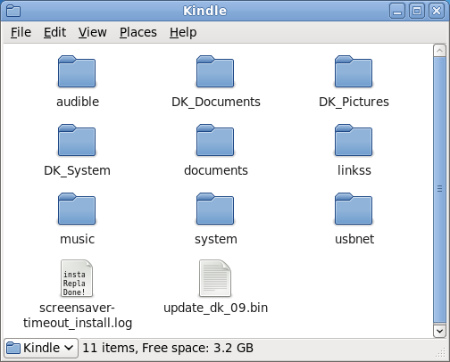The height and width of the screenshot is (362, 450).
Task: Open the File menu
Action: 21,32
